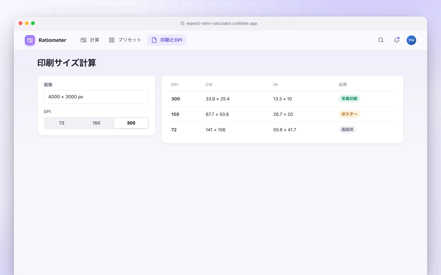Image resolution: width=441 pixels, height=275 pixels.
Task: Click the 300 value in the DPI table column
Action: [176, 99]
